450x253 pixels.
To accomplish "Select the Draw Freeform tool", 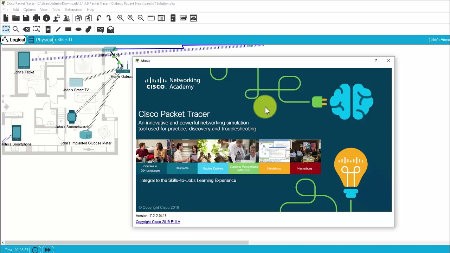I will 89,29.
